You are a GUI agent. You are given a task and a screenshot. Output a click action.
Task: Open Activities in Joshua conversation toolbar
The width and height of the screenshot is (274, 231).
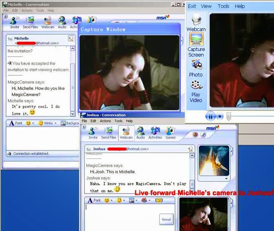click(x=155, y=133)
